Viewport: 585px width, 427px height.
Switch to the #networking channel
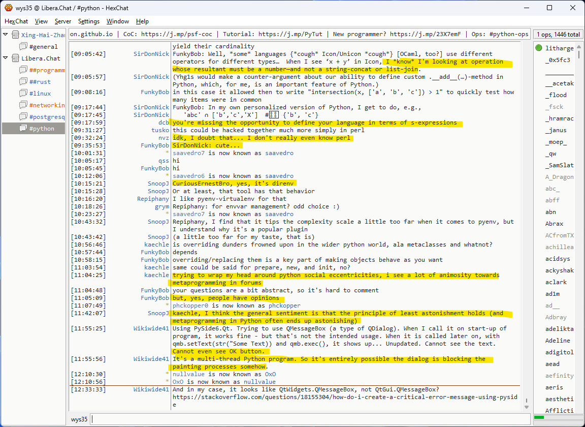click(47, 105)
